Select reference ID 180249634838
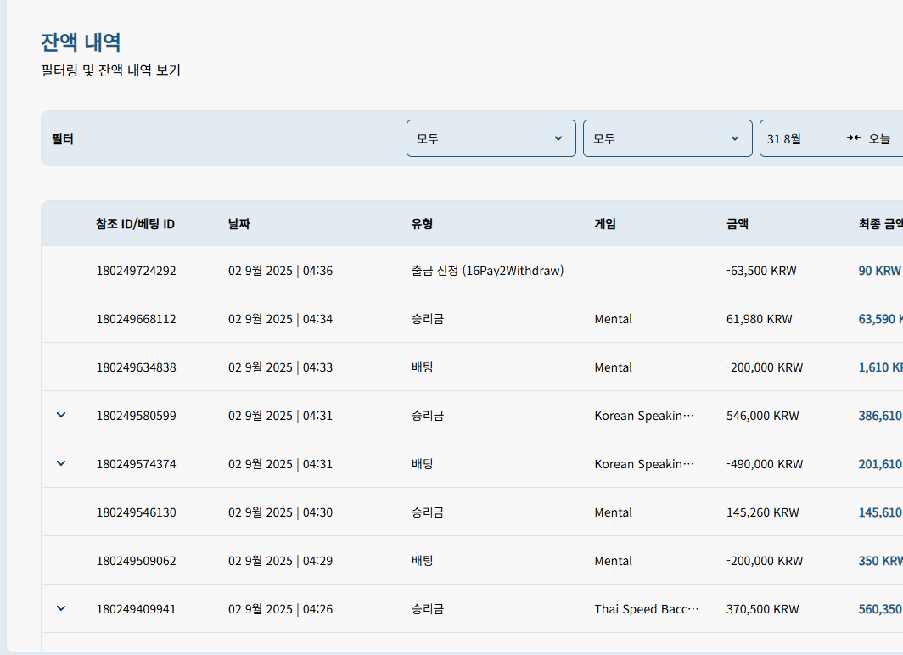Image resolution: width=903 pixels, height=655 pixels. click(136, 367)
